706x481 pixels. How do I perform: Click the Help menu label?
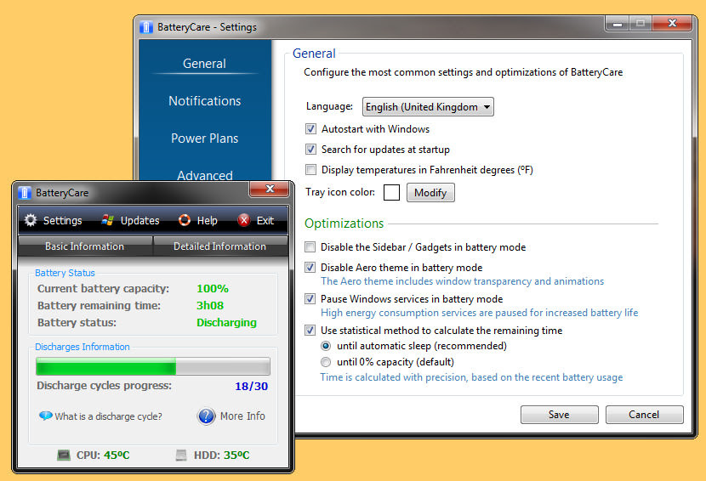[x=207, y=220]
